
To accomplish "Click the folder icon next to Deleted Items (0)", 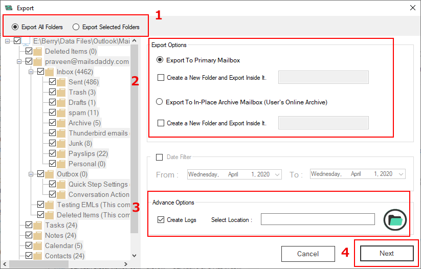I will (x=38, y=51).
